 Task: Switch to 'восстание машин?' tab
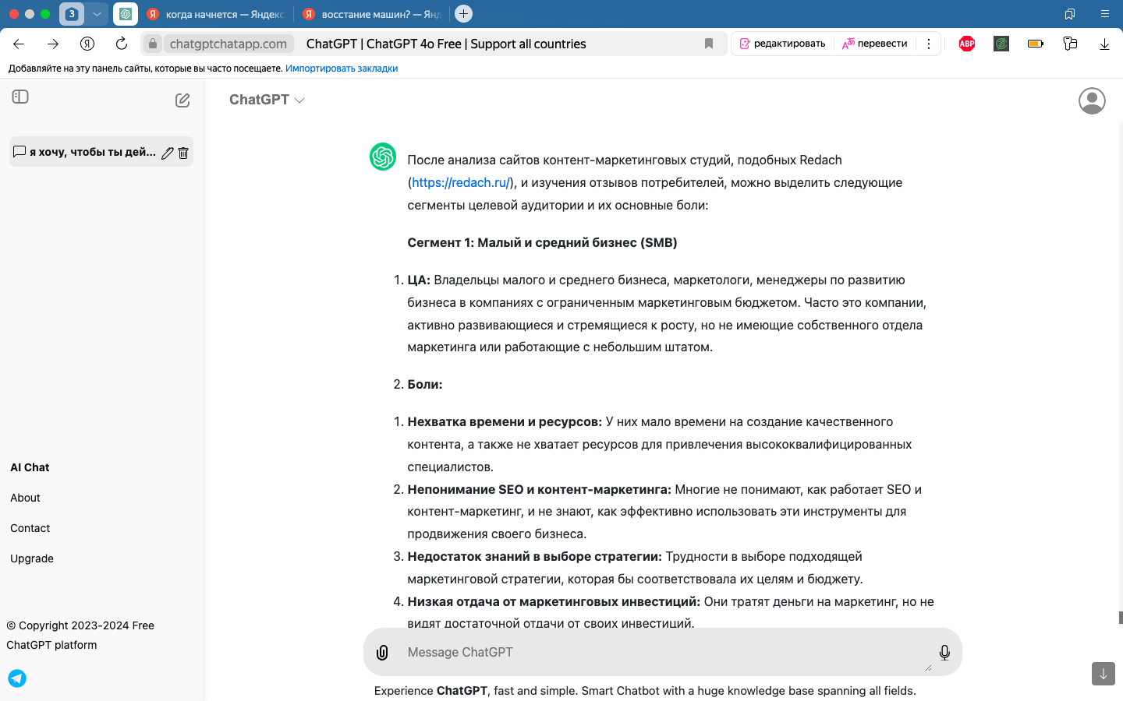point(373,14)
